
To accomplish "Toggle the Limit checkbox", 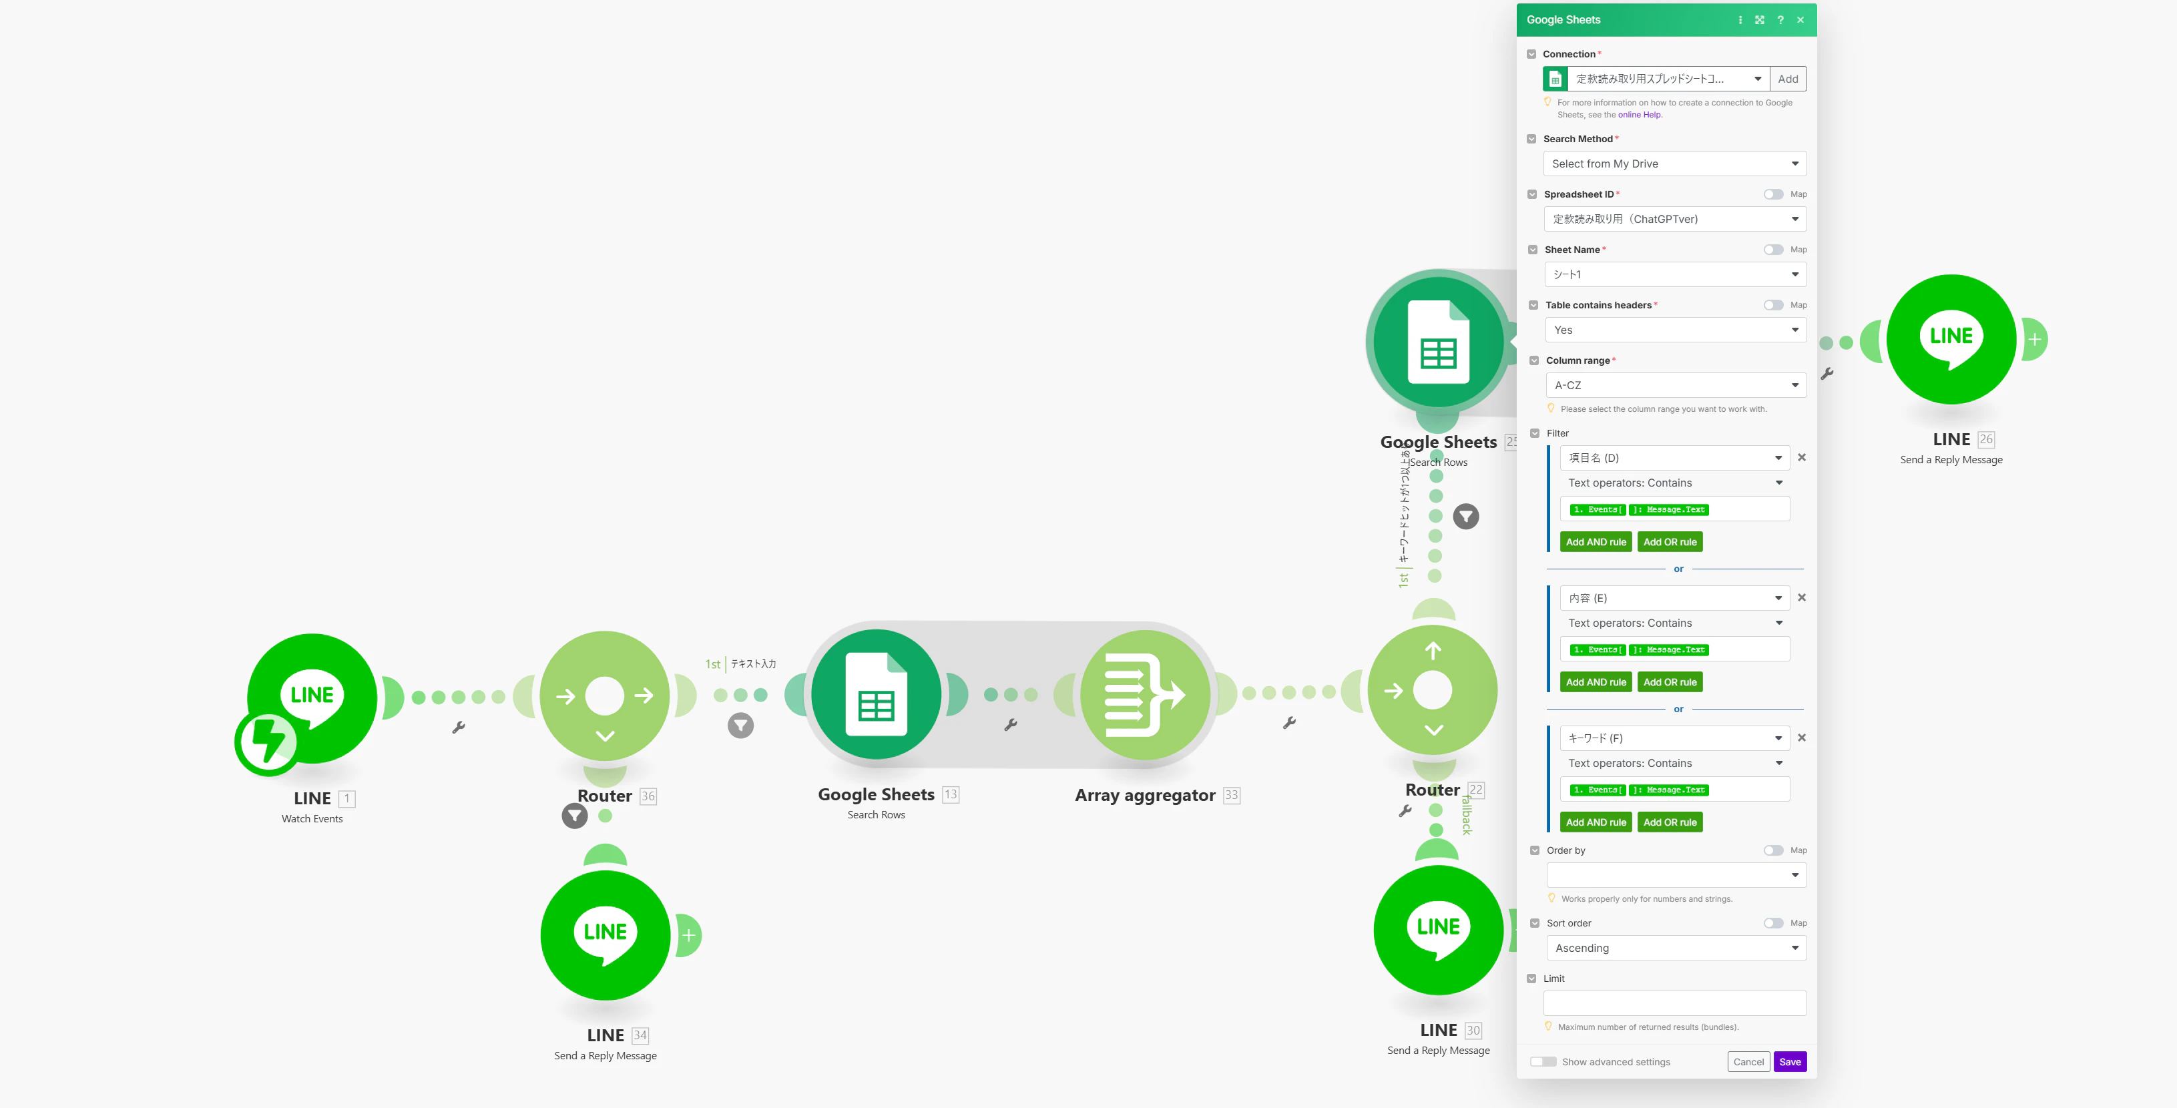I will 1531,979.
